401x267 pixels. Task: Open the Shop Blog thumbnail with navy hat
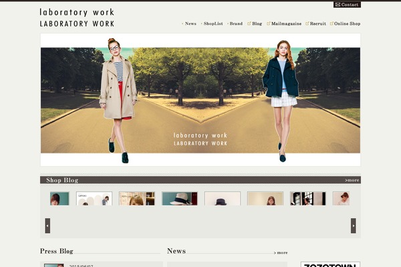223,198
